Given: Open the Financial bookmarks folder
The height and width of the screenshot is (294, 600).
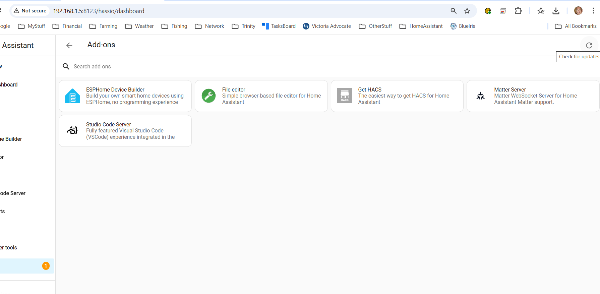Looking at the screenshot, I should (67, 26).
